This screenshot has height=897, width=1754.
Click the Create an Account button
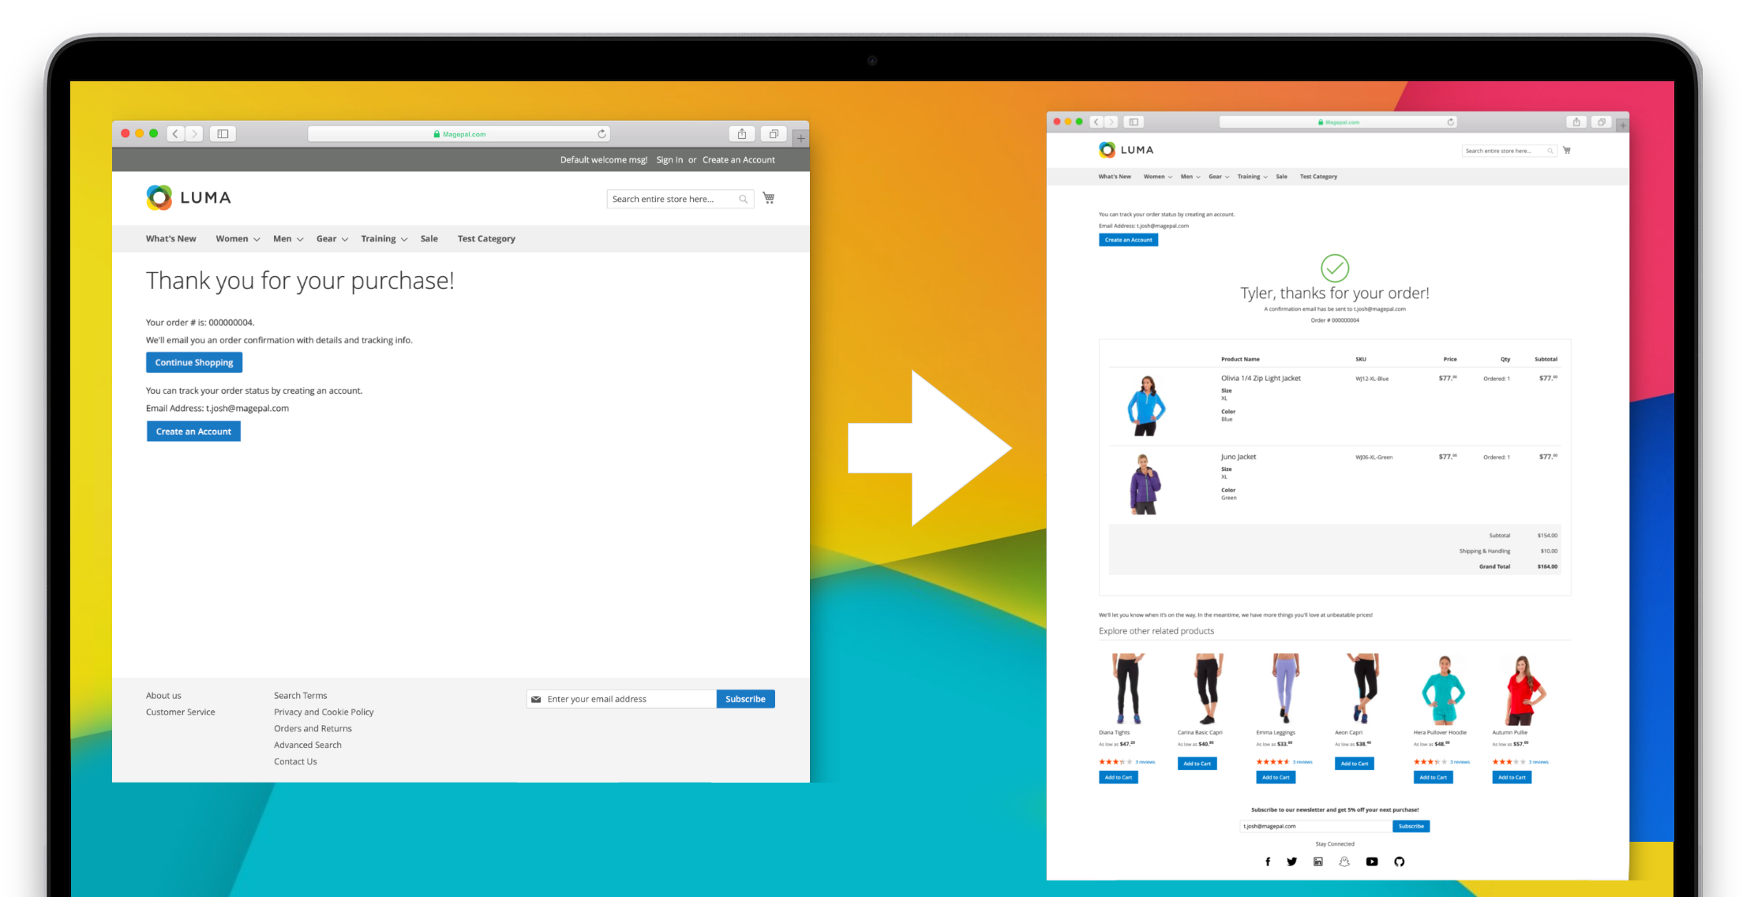click(193, 432)
